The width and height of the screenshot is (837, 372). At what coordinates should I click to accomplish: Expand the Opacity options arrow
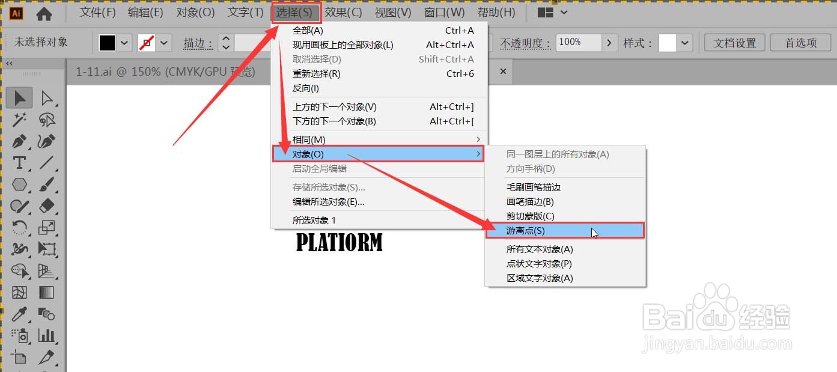click(609, 43)
